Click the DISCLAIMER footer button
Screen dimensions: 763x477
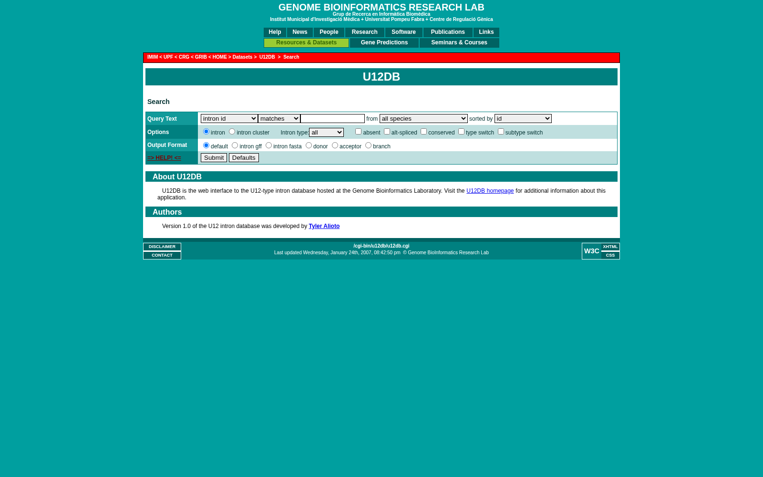[x=162, y=247]
